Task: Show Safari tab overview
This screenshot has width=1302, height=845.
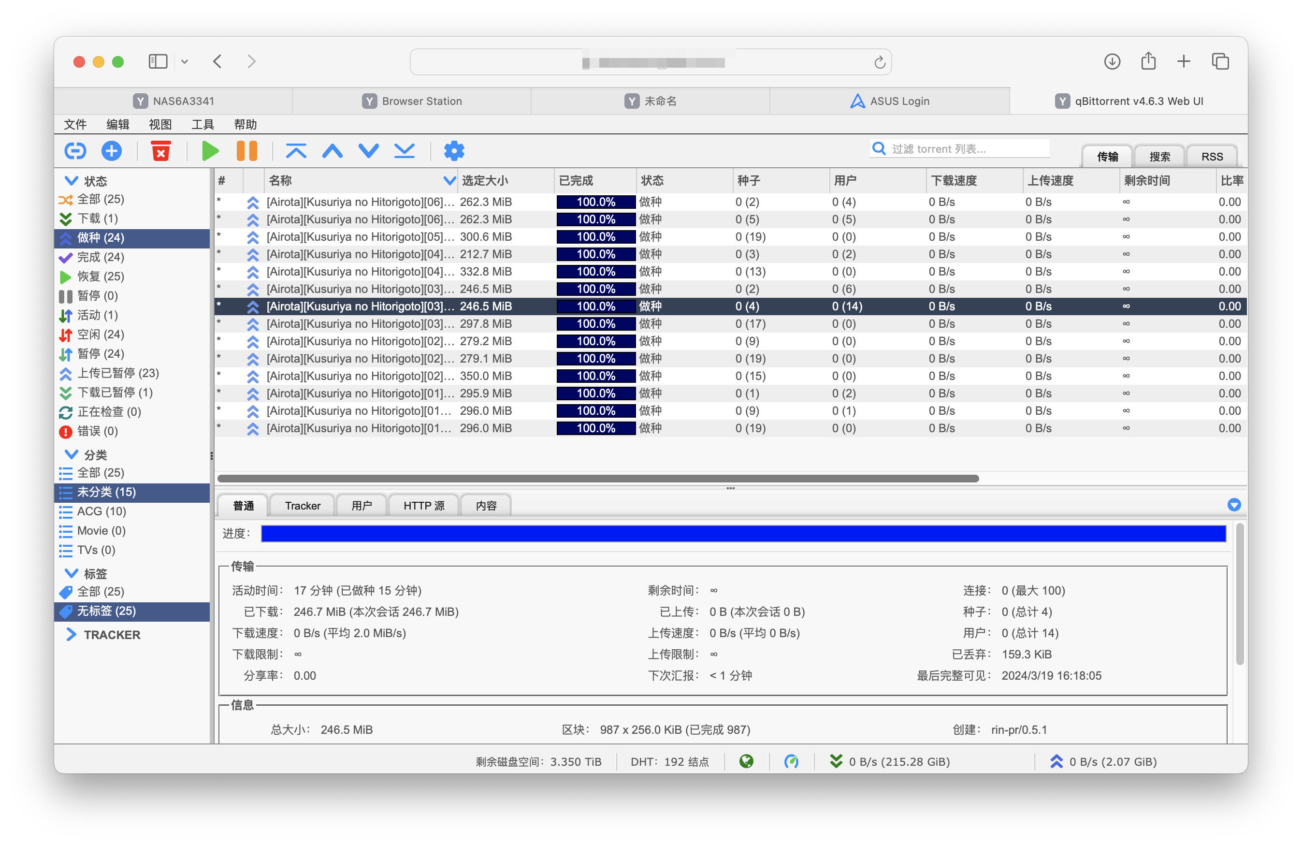Action: tap(1220, 61)
